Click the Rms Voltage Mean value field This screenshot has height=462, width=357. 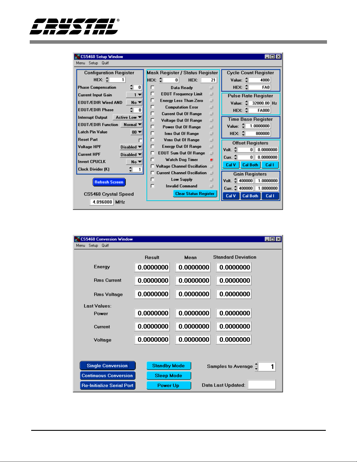(193, 294)
